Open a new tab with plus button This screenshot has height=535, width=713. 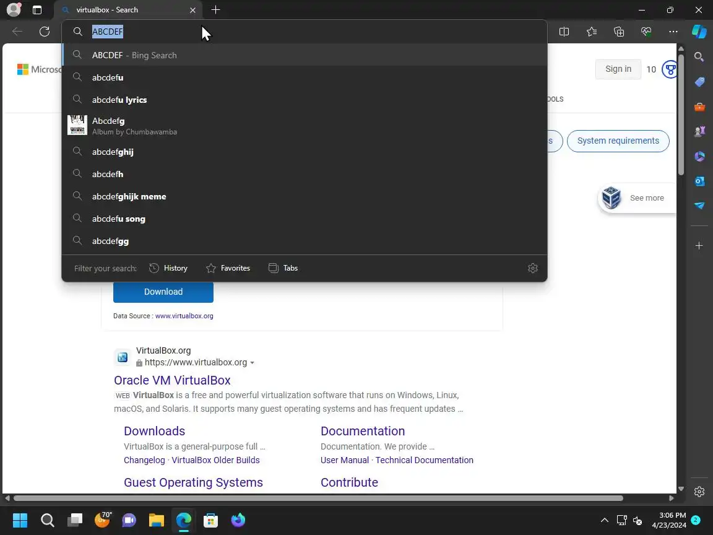[215, 9]
